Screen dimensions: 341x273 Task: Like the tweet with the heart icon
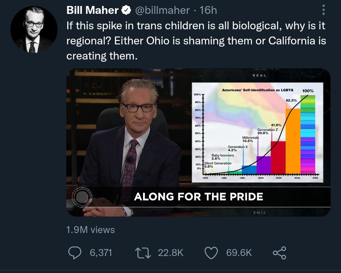(212, 253)
